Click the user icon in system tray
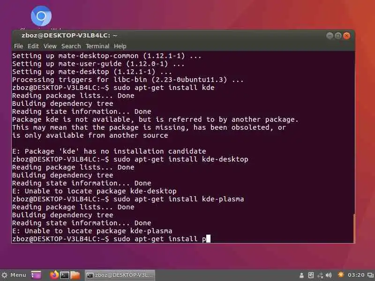375x281 pixels. 302,275
